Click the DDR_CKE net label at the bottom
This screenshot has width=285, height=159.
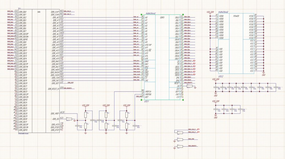pyautogui.click(x=191, y=139)
